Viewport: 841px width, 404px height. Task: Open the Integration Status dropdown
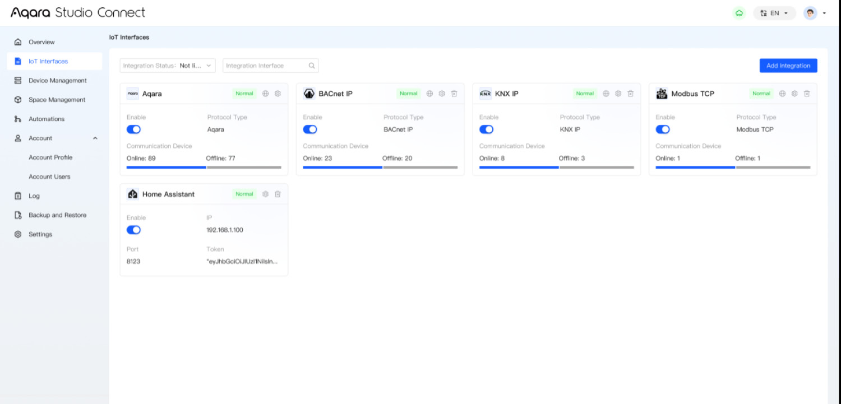tap(168, 66)
